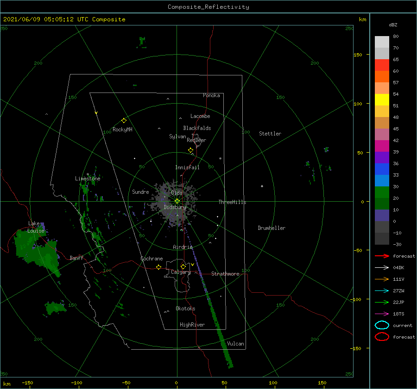Click the Banff label
417x389 pixels.
click(x=76, y=258)
